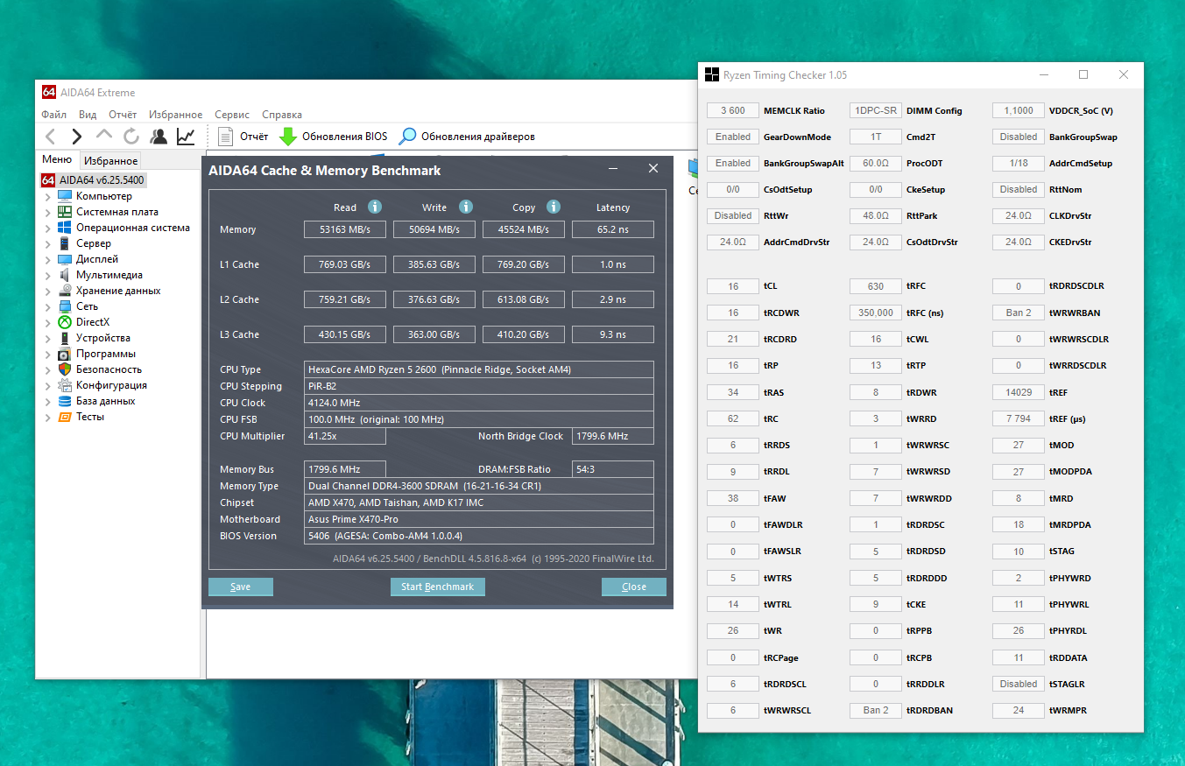Click the line graph icon in AIDA64 toolbar
The width and height of the screenshot is (1185, 766).
coord(186,137)
